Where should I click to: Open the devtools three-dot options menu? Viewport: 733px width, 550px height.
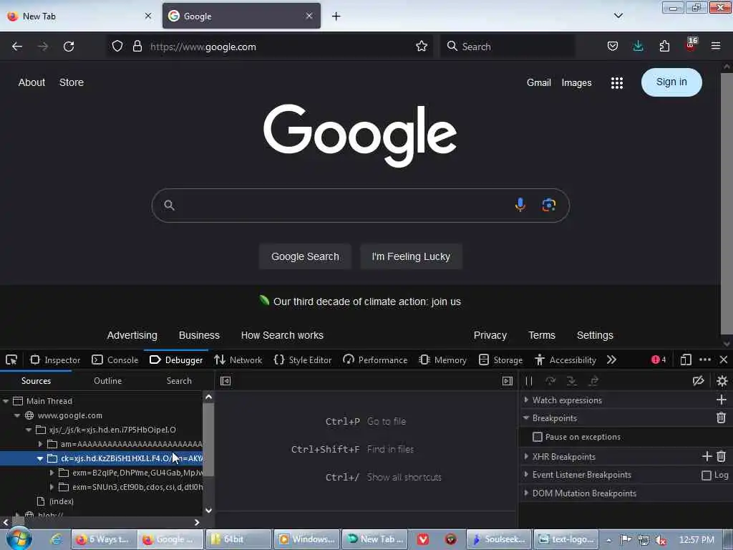[x=704, y=360]
